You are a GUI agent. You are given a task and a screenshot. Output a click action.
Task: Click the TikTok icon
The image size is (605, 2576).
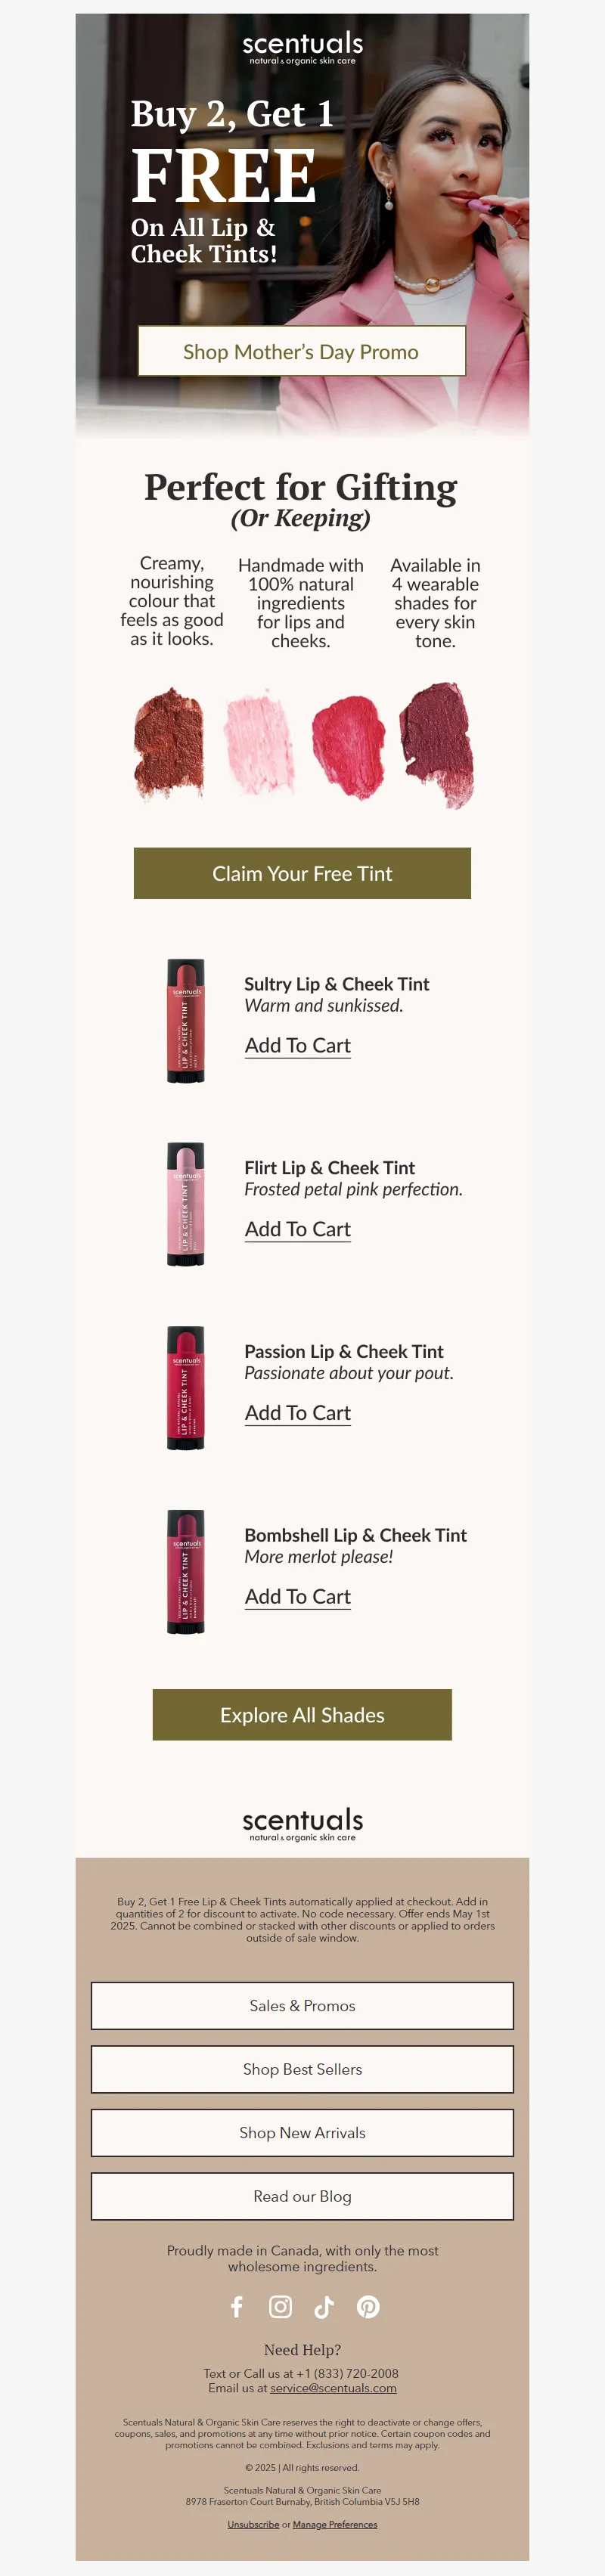pos(324,2306)
